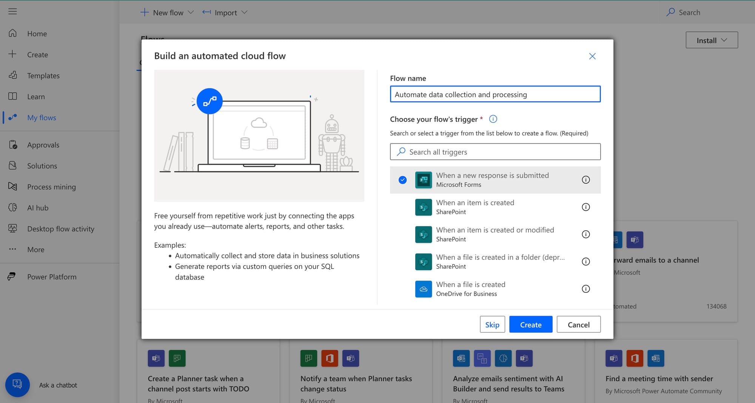Show info for 'file is created in a folder' trigger
This screenshot has width=755, height=403.
point(586,261)
